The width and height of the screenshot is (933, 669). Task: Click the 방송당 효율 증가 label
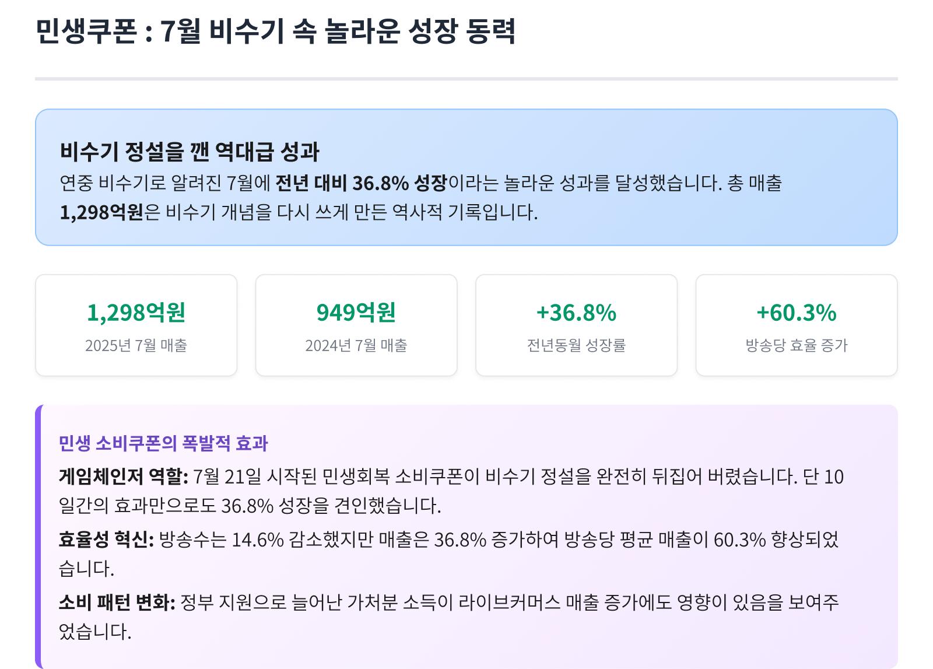click(x=797, y=345)
